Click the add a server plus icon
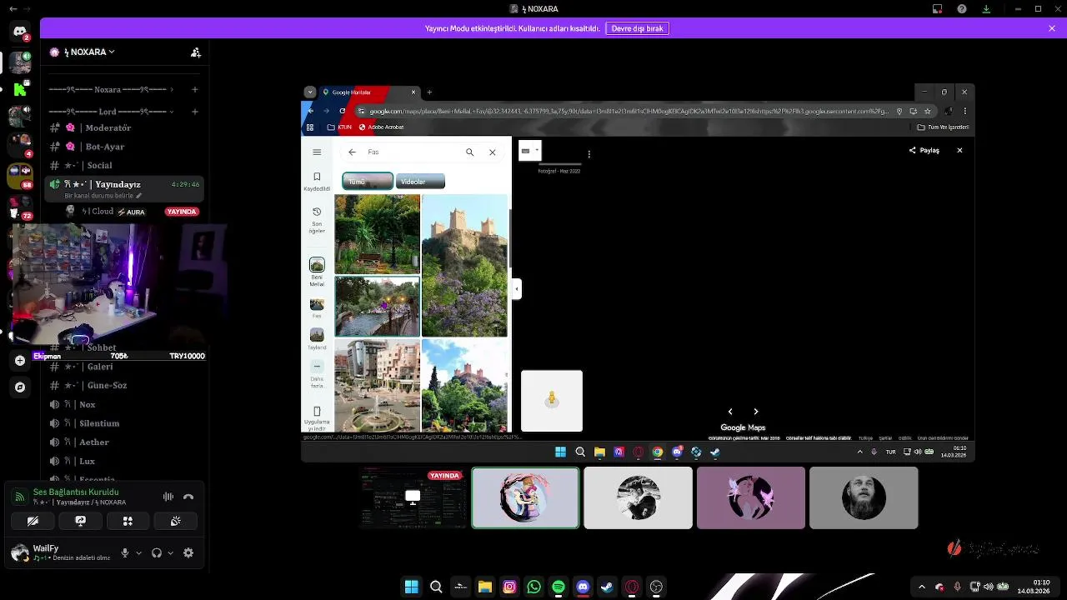1067x600 pixels. point(20,360)
